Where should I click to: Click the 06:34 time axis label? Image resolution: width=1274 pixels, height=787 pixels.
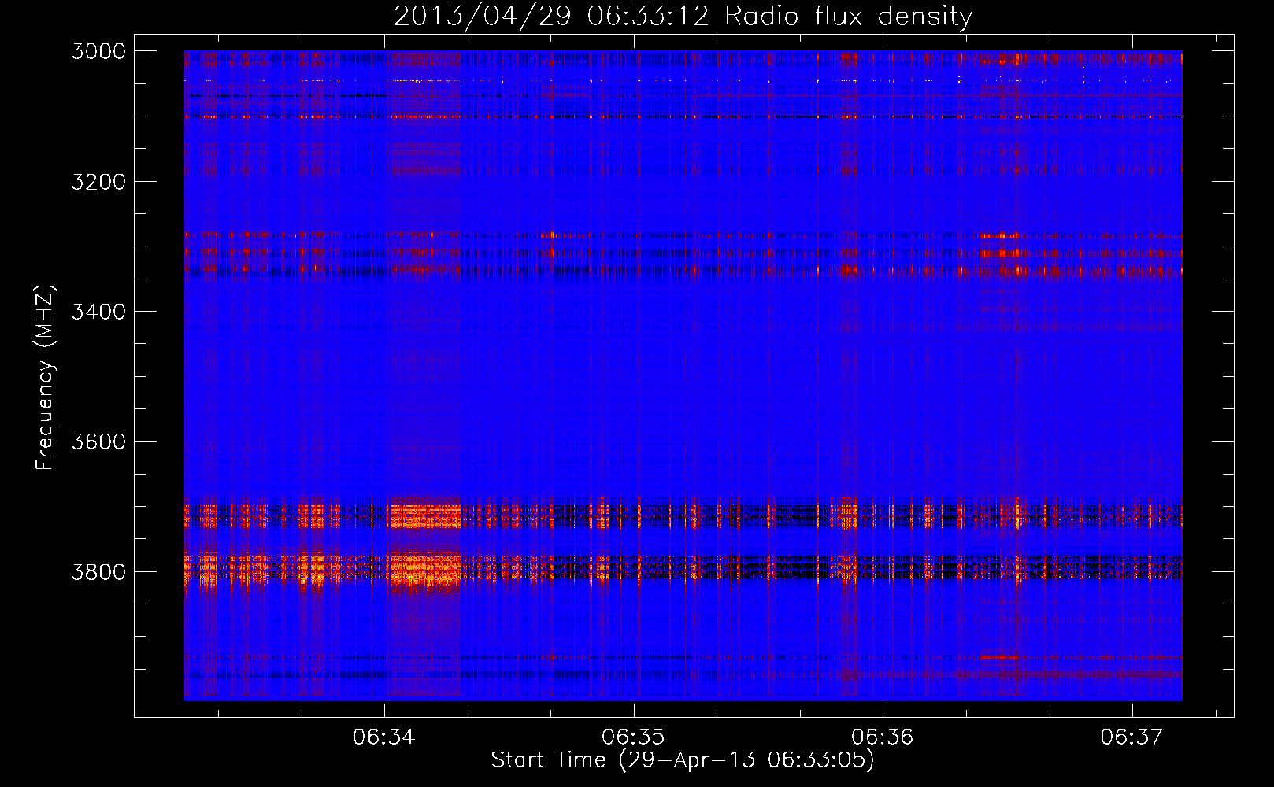coord(383,737)
